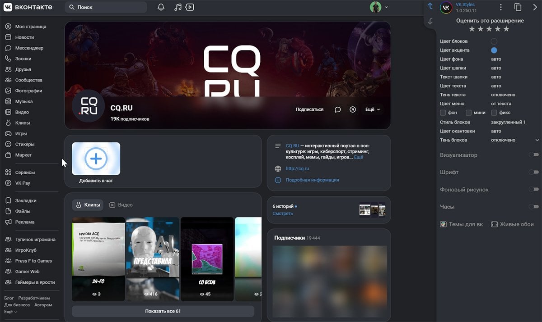Click the Поиск search field

(106, 8)
